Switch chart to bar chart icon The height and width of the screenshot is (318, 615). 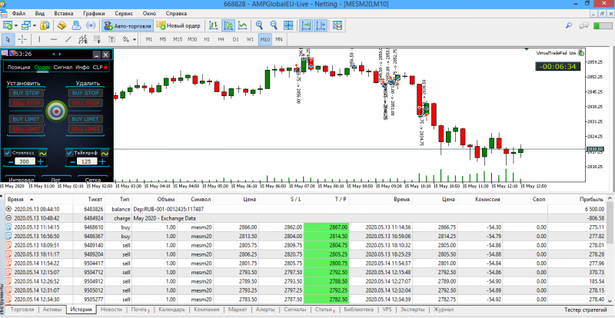point(213,25)
